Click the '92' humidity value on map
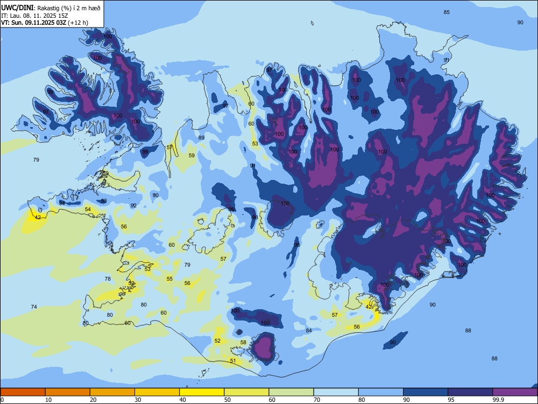This screenshot has height=404, width=538. [133, 205]
